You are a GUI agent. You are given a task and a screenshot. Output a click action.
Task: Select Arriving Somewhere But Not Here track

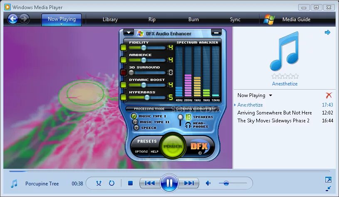[x=275, y=113]
